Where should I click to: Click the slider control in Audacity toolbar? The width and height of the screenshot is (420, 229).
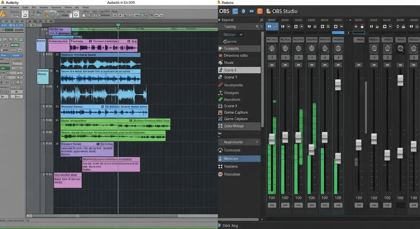point(105,15)
